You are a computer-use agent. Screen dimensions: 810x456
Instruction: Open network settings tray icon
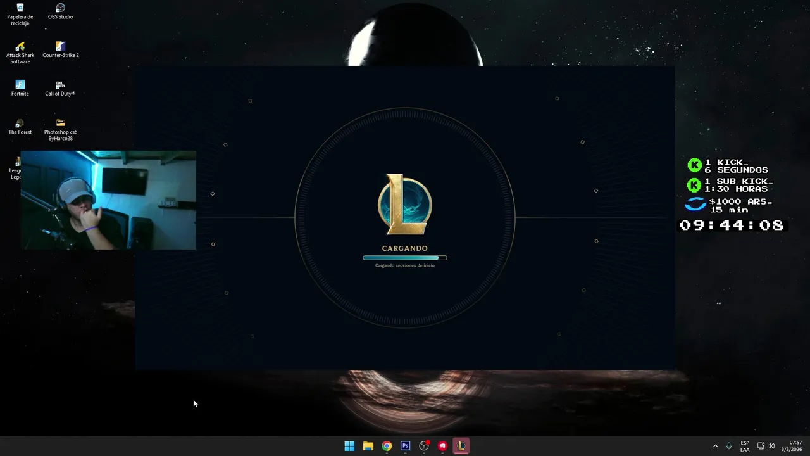(x=761, y=446)
